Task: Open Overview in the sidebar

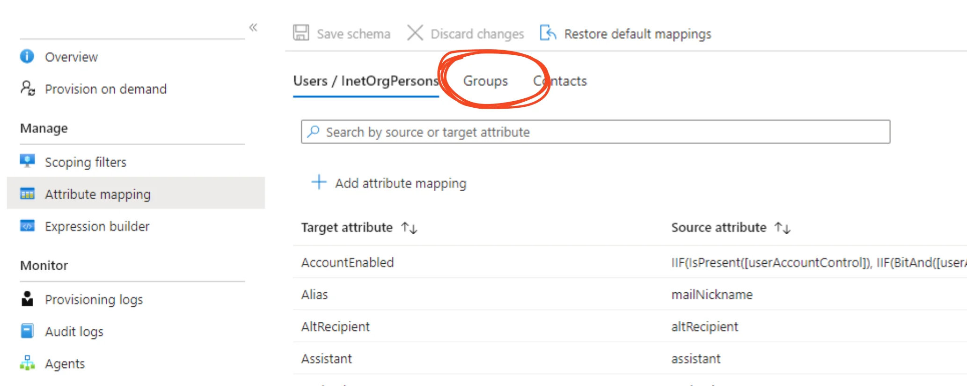Action: (x=71, y=57)
